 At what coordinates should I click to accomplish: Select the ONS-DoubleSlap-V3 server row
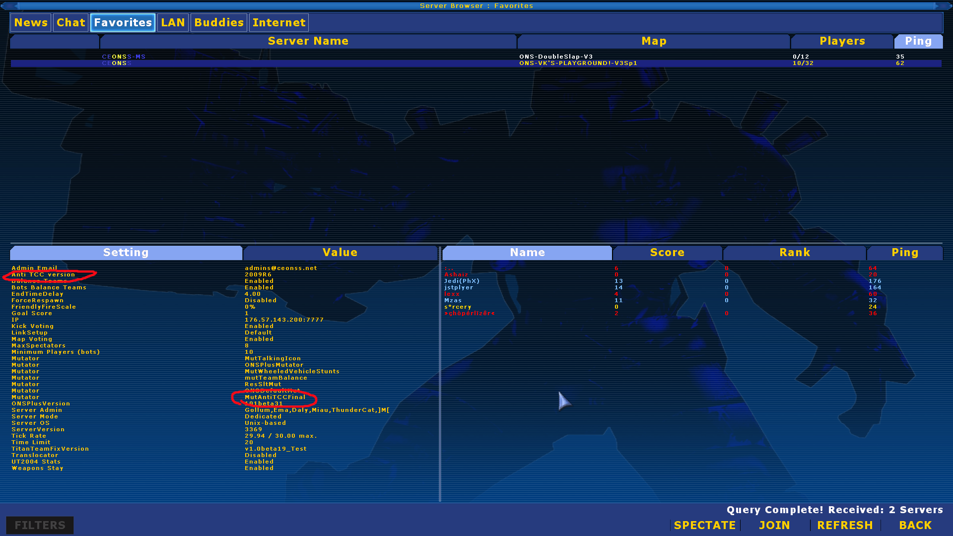coord(556,57)
